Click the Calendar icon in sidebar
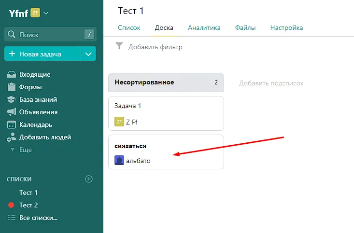 [x=12, y=125]
